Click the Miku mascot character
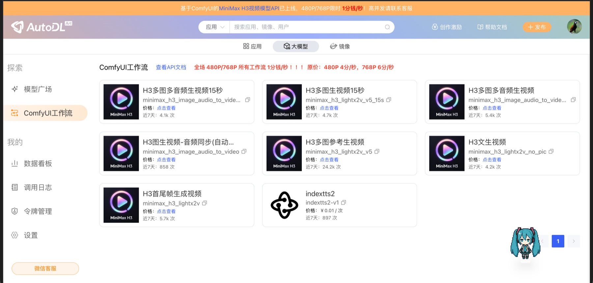The height and width of the screenshot is (283, 593). [525, 244]
